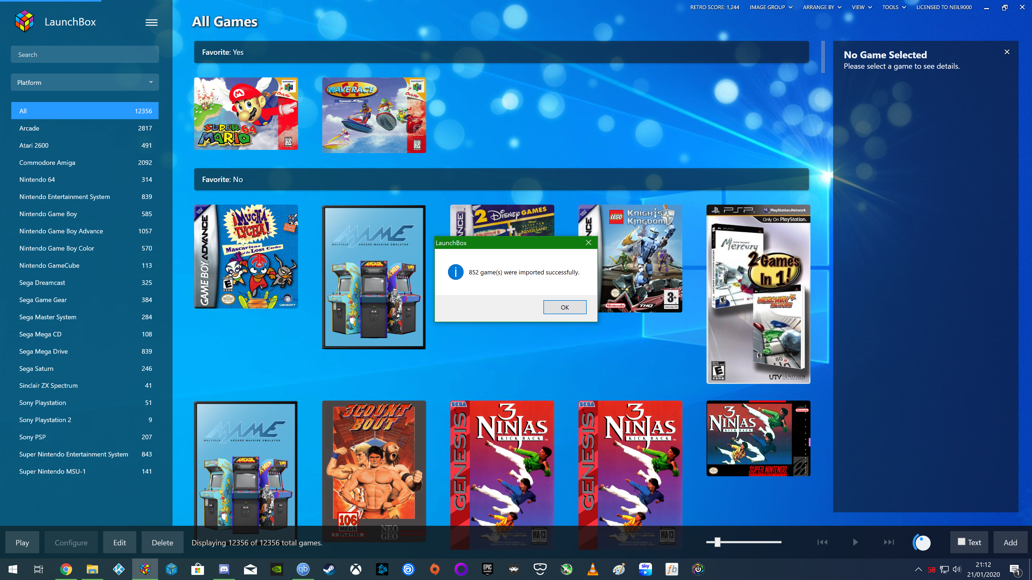The image size is (1032, 580).
Task: Open the Image Group menu
Action: click(x=771, y=7)
